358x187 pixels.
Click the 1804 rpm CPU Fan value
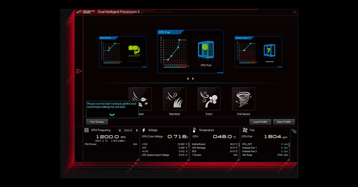tap(276, 136)
